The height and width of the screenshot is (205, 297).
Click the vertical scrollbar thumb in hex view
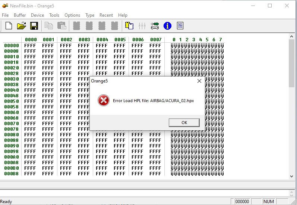point(292,63)
